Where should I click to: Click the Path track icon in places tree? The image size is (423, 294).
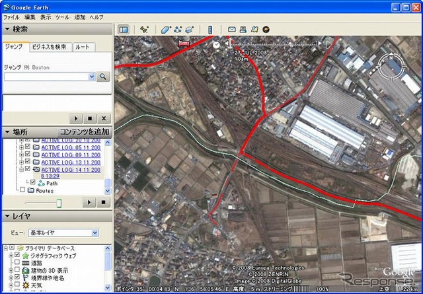pyautogui.click(x=41, y=184)
